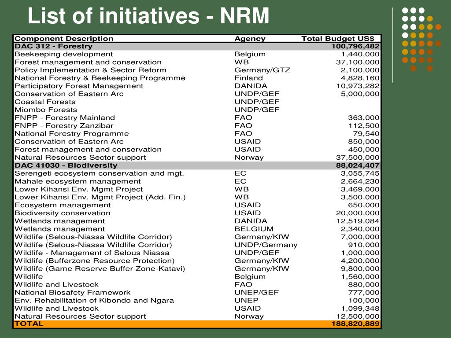Click the 'Finland' agency cell
This screenshot has width=451, height=338.
click(248, 78)
